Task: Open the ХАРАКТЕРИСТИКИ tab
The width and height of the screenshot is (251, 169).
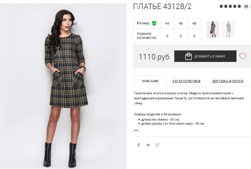Action: tap(186, 81)
